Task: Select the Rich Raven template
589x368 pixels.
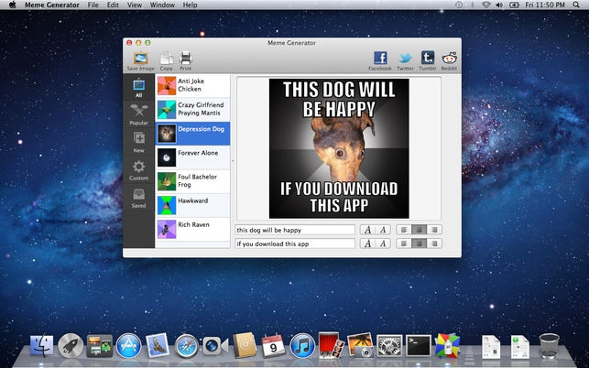Action: 192,229
